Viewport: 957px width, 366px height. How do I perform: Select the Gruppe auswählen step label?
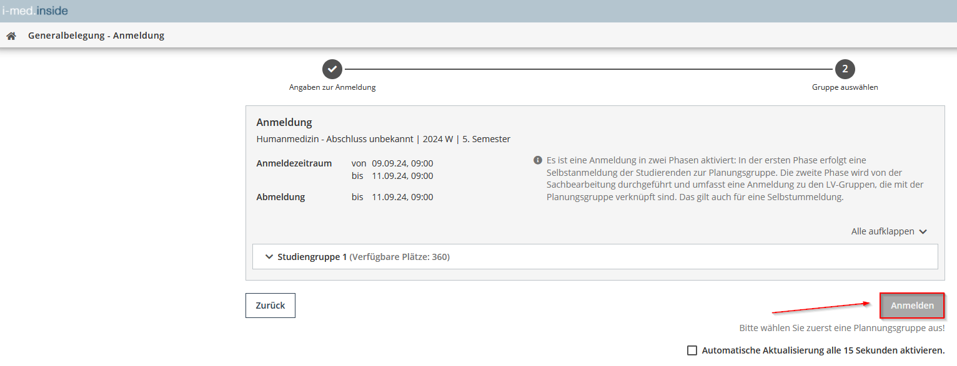[x=845, y=87]
